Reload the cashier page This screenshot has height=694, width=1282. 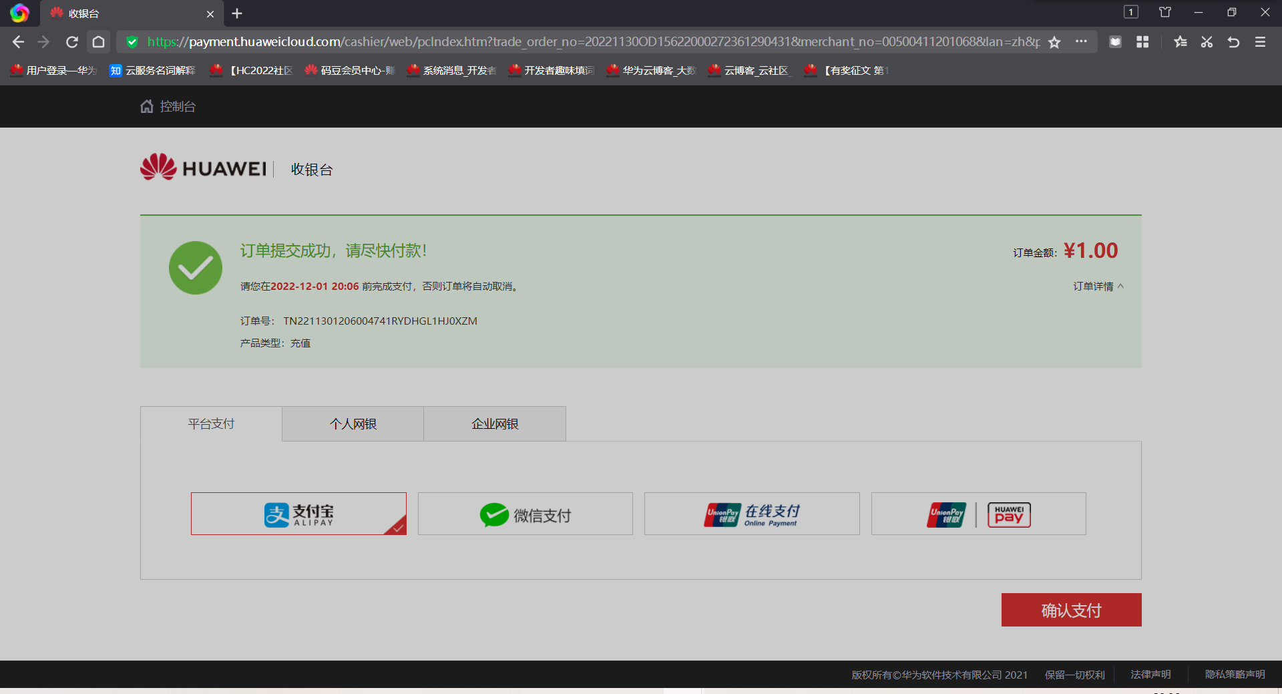pyautogui.click(x=72, y=42)
